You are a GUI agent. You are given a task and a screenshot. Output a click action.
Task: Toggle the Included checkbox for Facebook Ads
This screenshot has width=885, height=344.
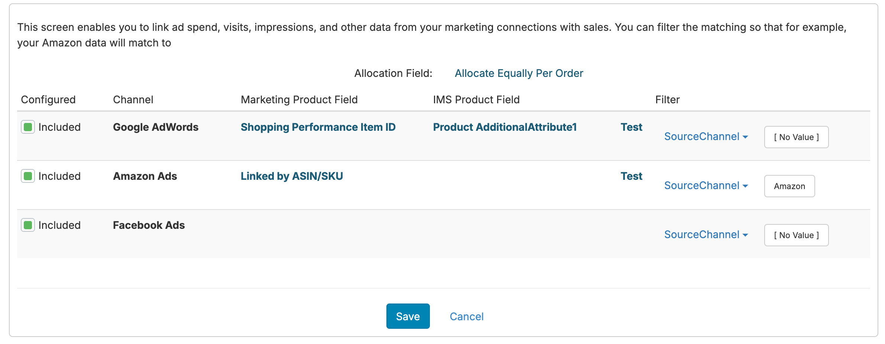(28, 225)
